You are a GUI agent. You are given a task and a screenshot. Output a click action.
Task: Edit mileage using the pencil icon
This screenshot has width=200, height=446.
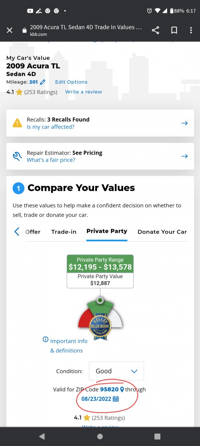(43, 82)
